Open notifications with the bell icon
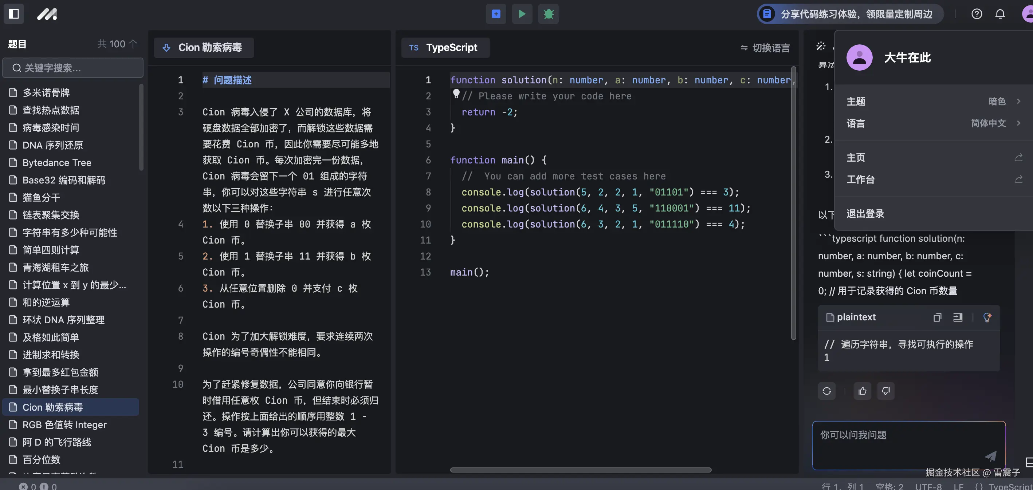Viewport: 1033px width, 490px height. (1000, 14)
